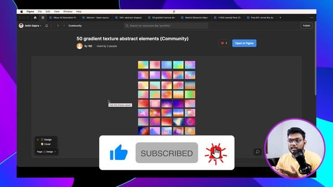This screenshot has width=333, height=187.
Task: Select the 50 gradient texture tab
Action: (x=161, y=18)
